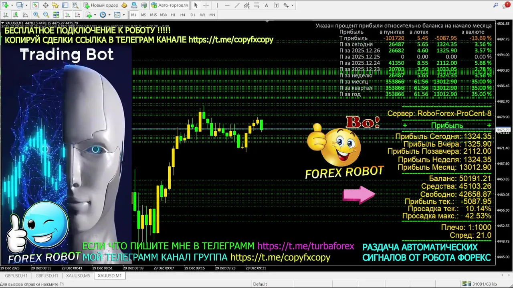This screenshot has width=513, height=288.
Task: Click the Default profile in status bar
Action: pyautogui.click(x=260, y=284)
